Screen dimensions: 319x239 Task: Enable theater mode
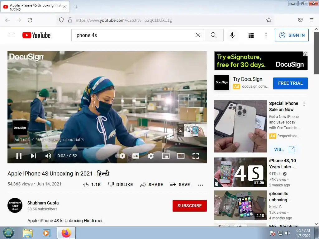point(181,156)
